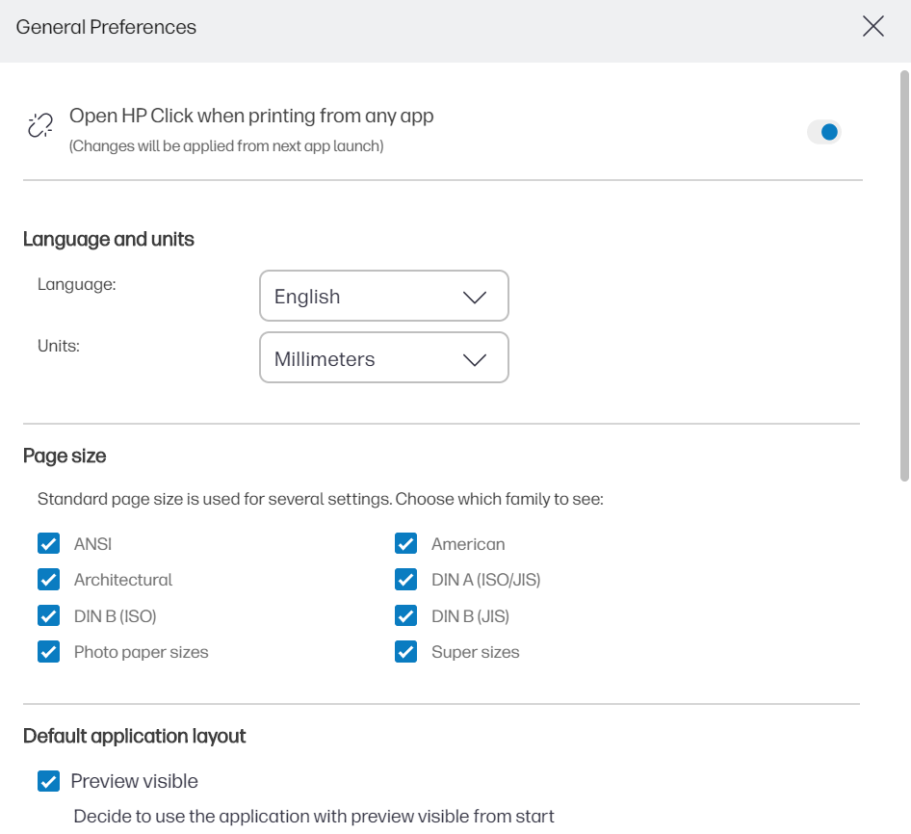Click the Page size section heading
Screen dimensions: 911x834
65,456
